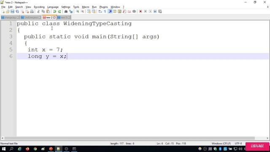The height and width of the screenshot is (152, 270).
Task: Start macro recording with red dot icon
Action: point(140,11)
